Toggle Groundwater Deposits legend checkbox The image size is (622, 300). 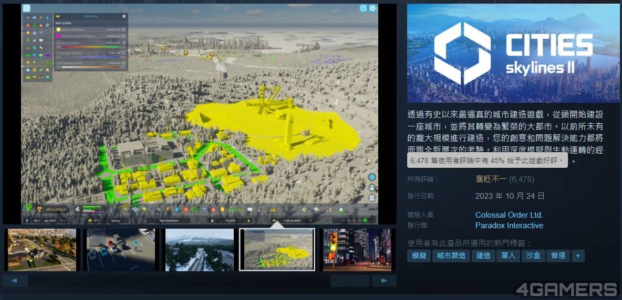pyautogui.click(x=124, y=52)
